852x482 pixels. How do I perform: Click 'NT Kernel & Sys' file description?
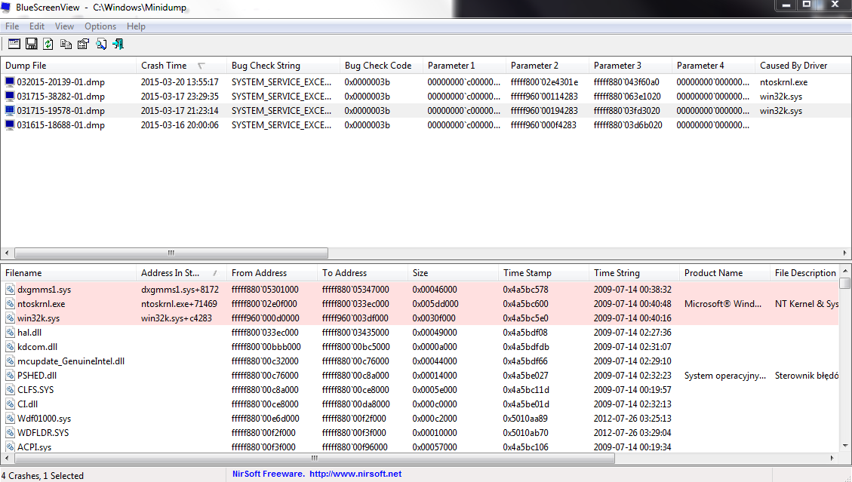(807, 304)
